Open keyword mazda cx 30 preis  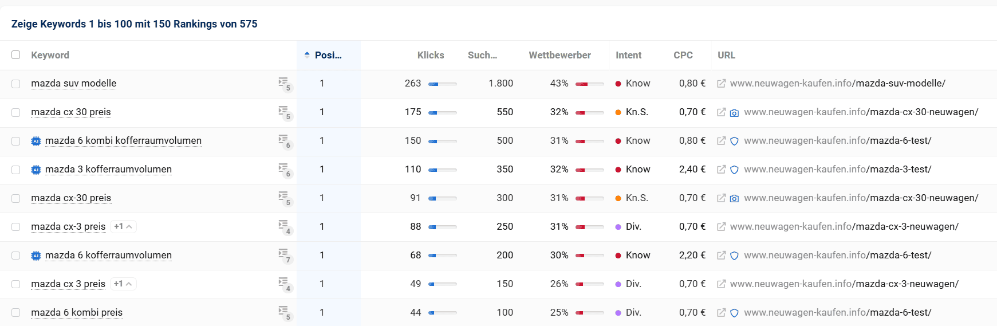point(71,112)
